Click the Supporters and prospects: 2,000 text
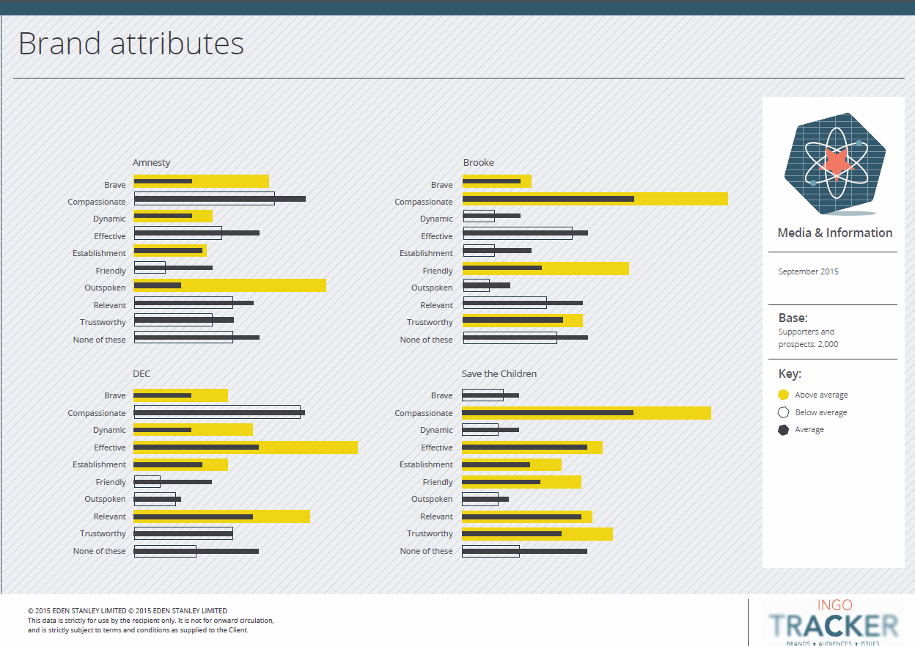This screenshot has height=650, width=915. click(808, 337)
